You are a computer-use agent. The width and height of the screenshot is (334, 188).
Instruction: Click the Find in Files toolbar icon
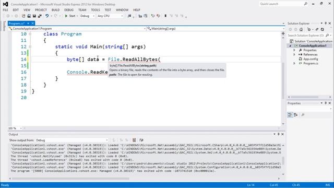[129, 16]
